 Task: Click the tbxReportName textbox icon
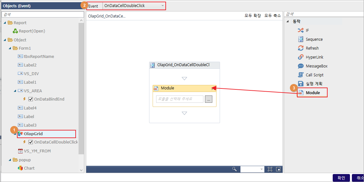20,56
